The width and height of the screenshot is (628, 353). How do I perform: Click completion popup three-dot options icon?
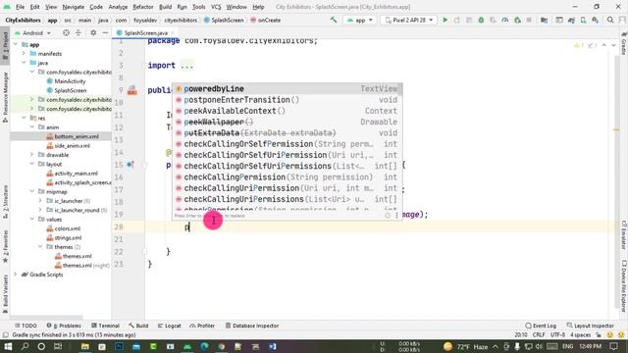point(396,216)
